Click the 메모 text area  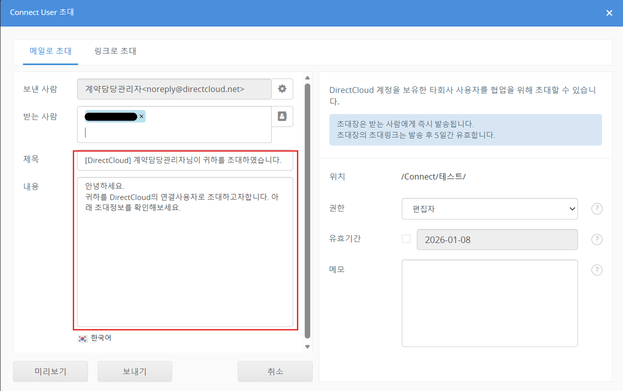point(489,303)
